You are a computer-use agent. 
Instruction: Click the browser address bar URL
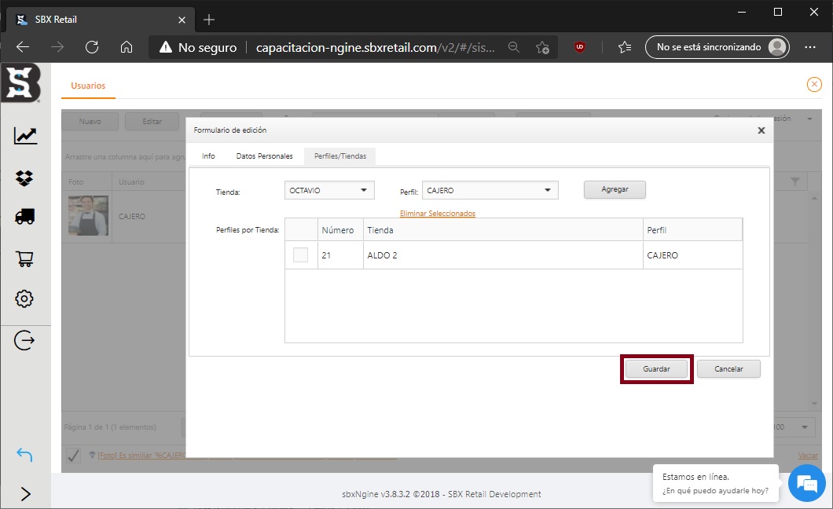[375, 47]
